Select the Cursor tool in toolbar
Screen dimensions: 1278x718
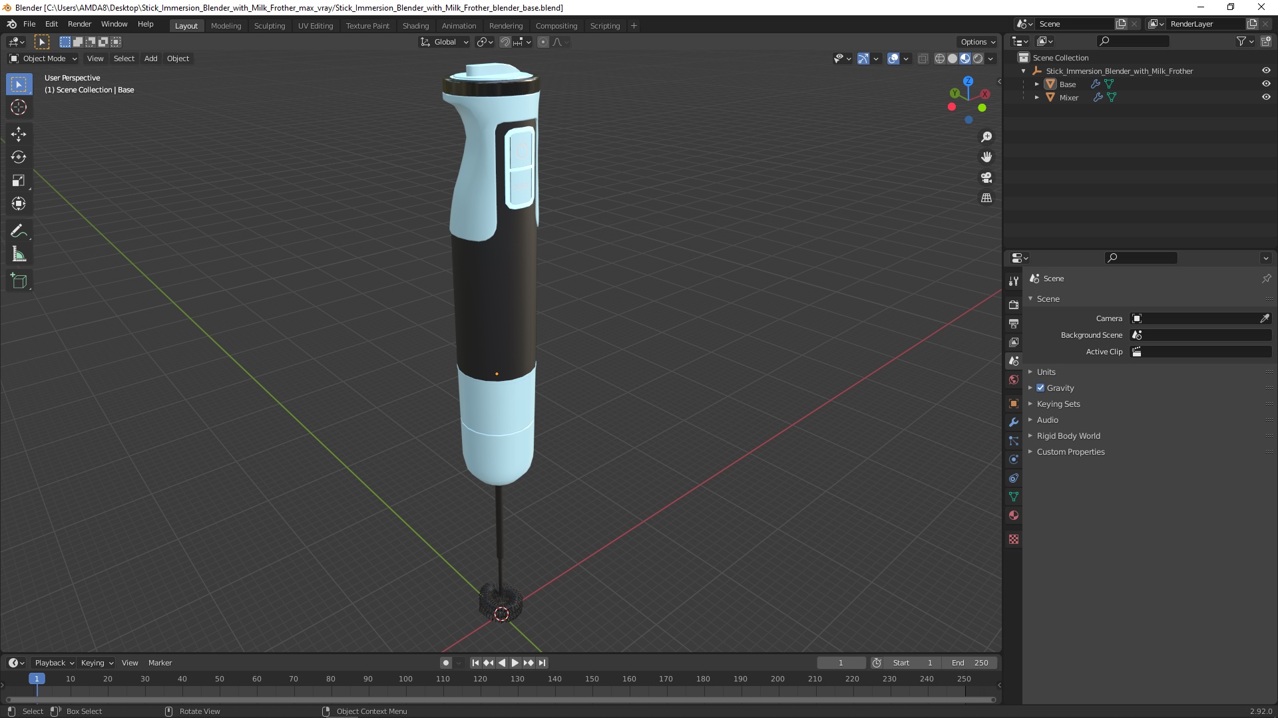(x=19, y=107)
